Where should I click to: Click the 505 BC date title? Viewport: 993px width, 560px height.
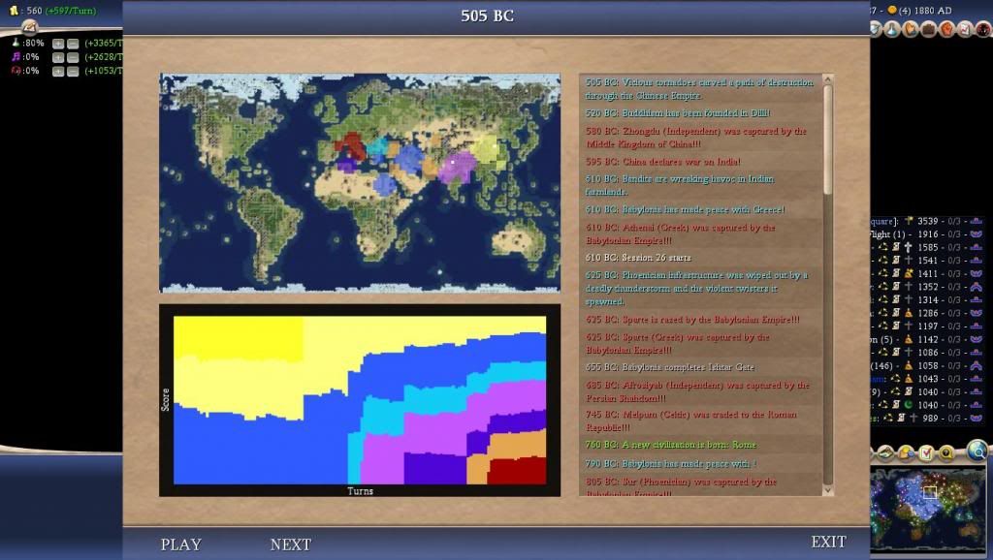click(487, 16)
